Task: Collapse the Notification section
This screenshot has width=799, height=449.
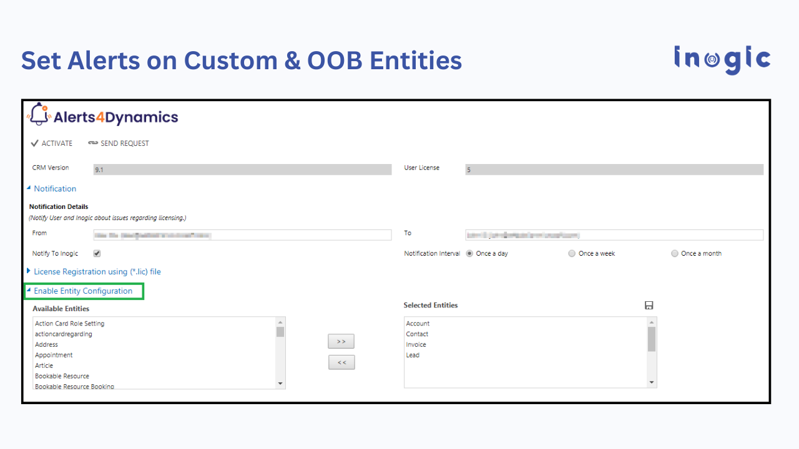Action: pyautogui.click(x=51, y=188)
